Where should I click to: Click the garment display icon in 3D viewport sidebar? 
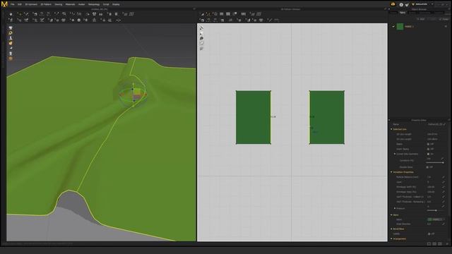pyautogui.click(x=11, y=28)
